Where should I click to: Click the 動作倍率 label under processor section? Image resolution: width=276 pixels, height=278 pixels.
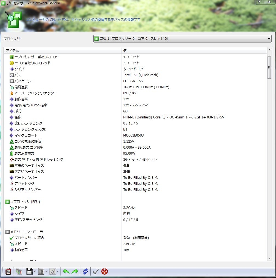tap(21, 99)
